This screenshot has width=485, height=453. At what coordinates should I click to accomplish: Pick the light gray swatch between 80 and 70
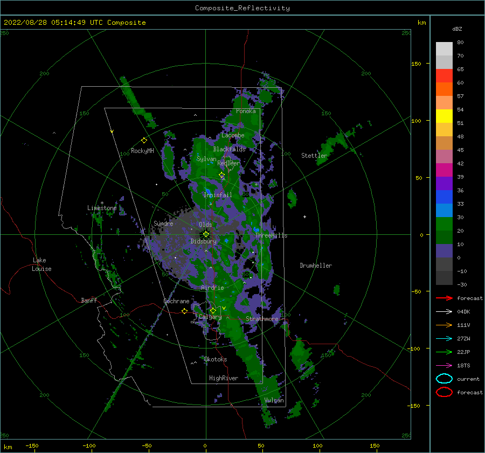coord(444,49)
